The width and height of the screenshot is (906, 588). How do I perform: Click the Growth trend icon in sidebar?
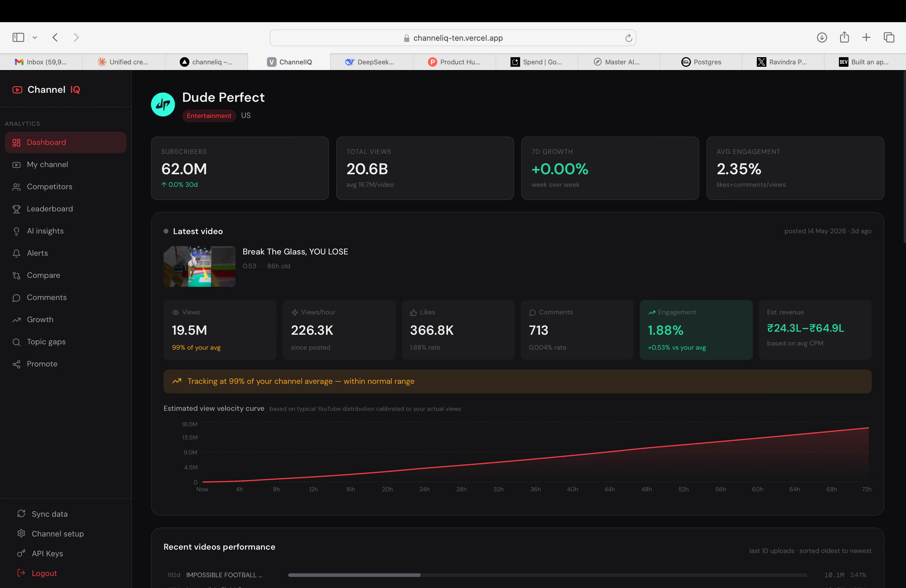pos(16,320)
